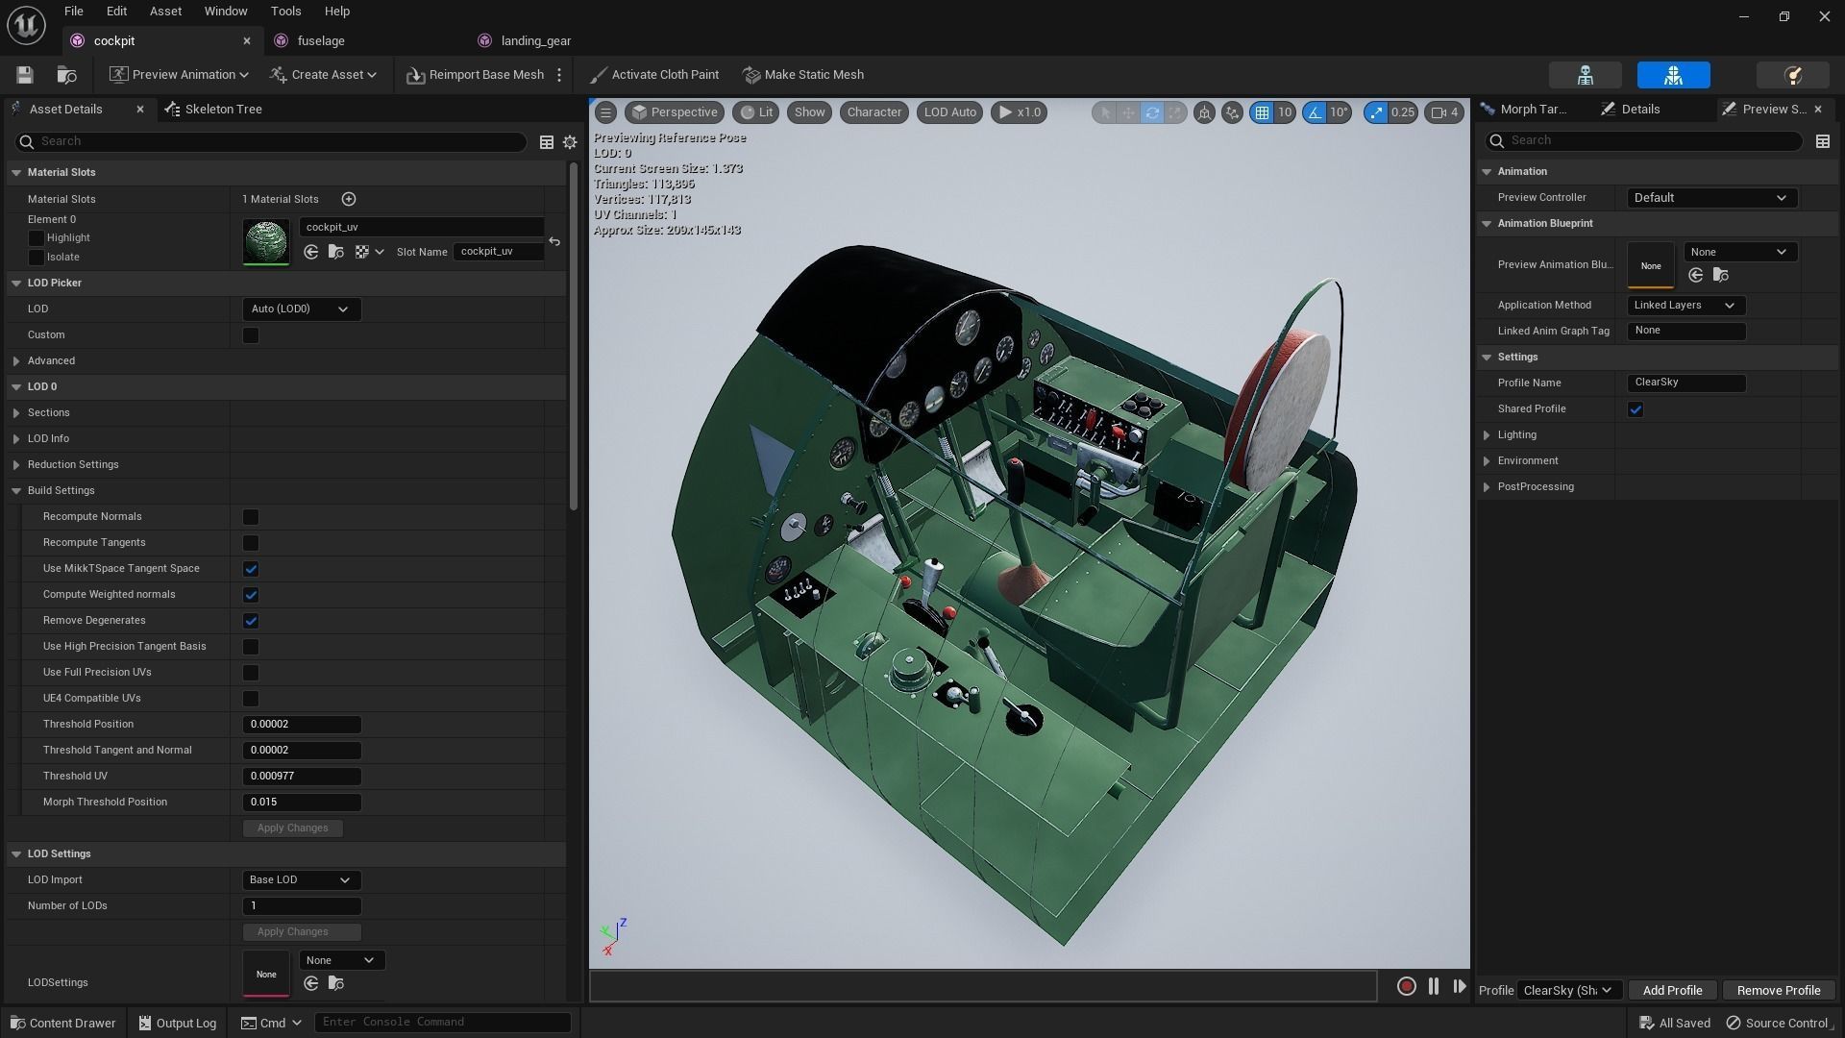The height and width of the screenshot is (1038, 1845).
Task: Toggle grid snapping icon in viewport
Action: [1262, 112]
